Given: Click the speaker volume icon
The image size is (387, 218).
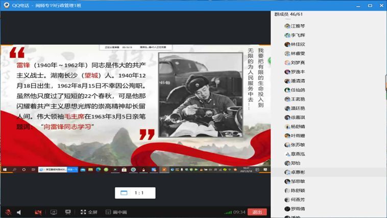Looking at the screenshot, I should point(19,212).
